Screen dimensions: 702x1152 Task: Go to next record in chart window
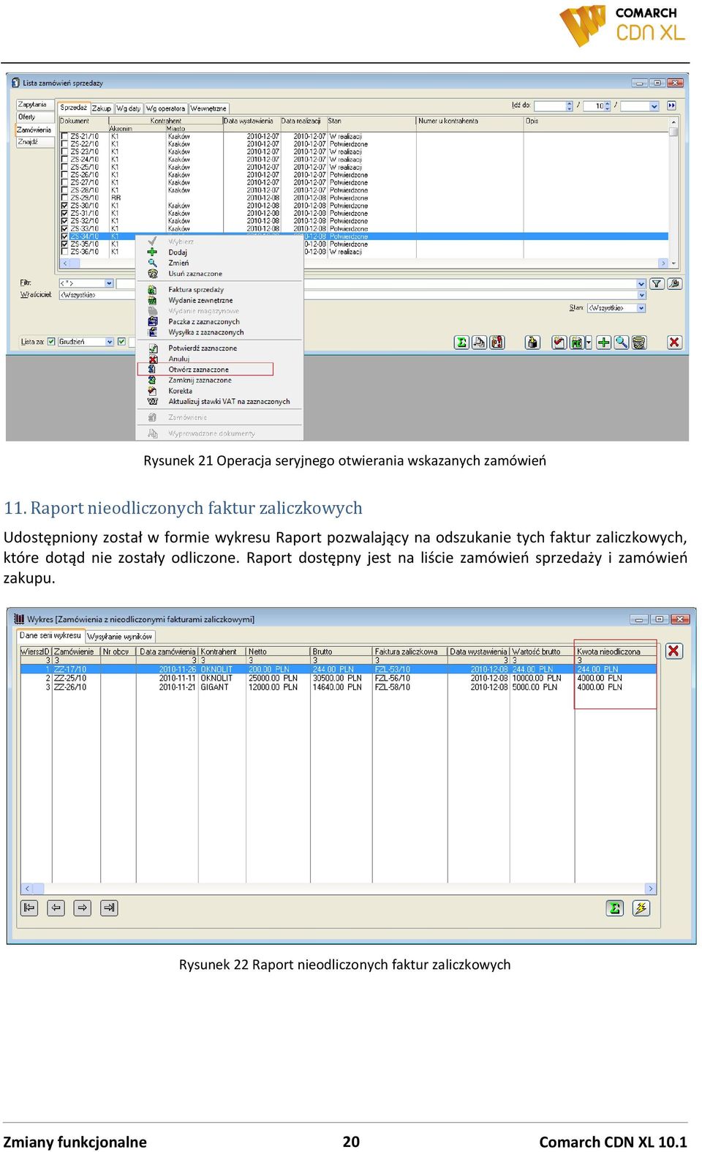click(82, 908)
